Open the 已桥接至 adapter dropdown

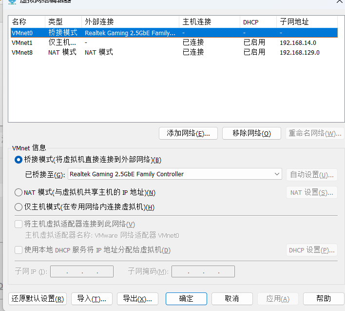click(x=175, y=174)
